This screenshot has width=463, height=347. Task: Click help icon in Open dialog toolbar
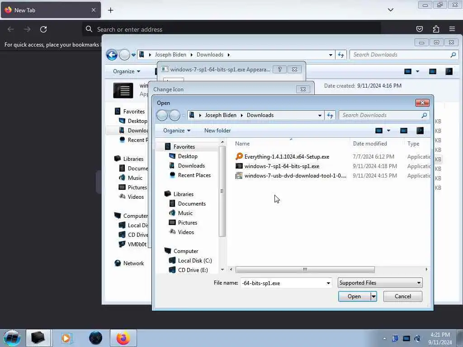420,131
